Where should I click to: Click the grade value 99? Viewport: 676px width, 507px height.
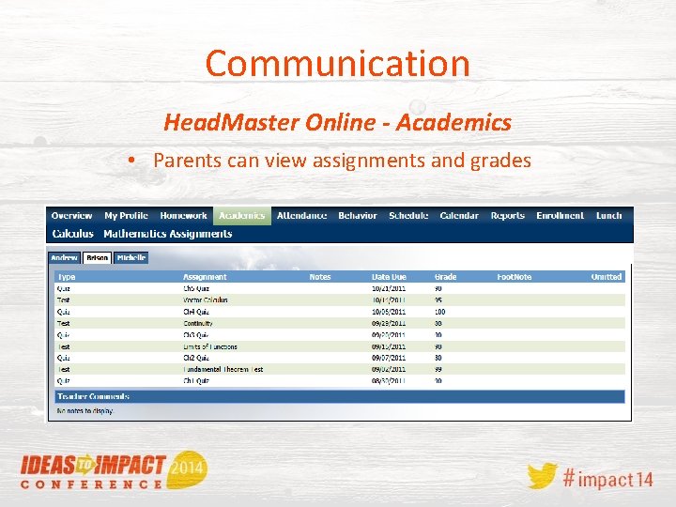point(438,370)
